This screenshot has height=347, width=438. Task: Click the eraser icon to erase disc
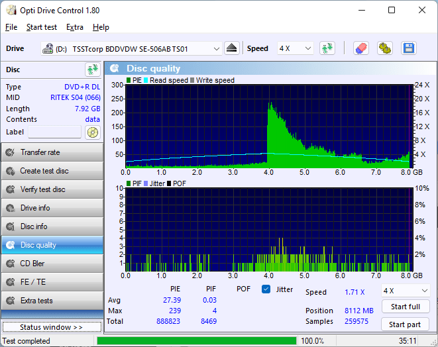coord(360,48)
